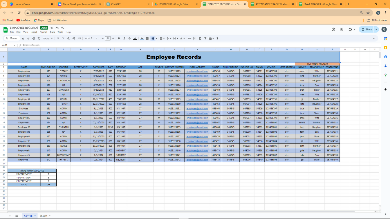Open text wrapping dropdown
This screenshot has height=219, width=390.
175,39
